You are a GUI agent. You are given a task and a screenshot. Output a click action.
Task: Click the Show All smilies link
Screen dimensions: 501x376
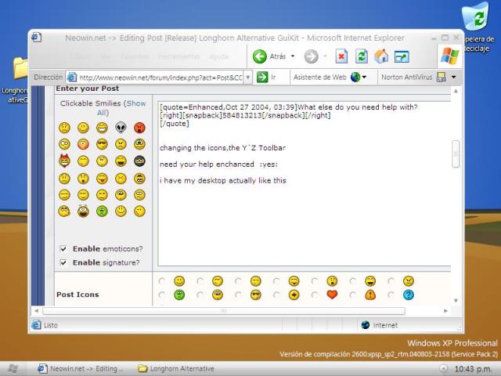[x=121, y=108]
